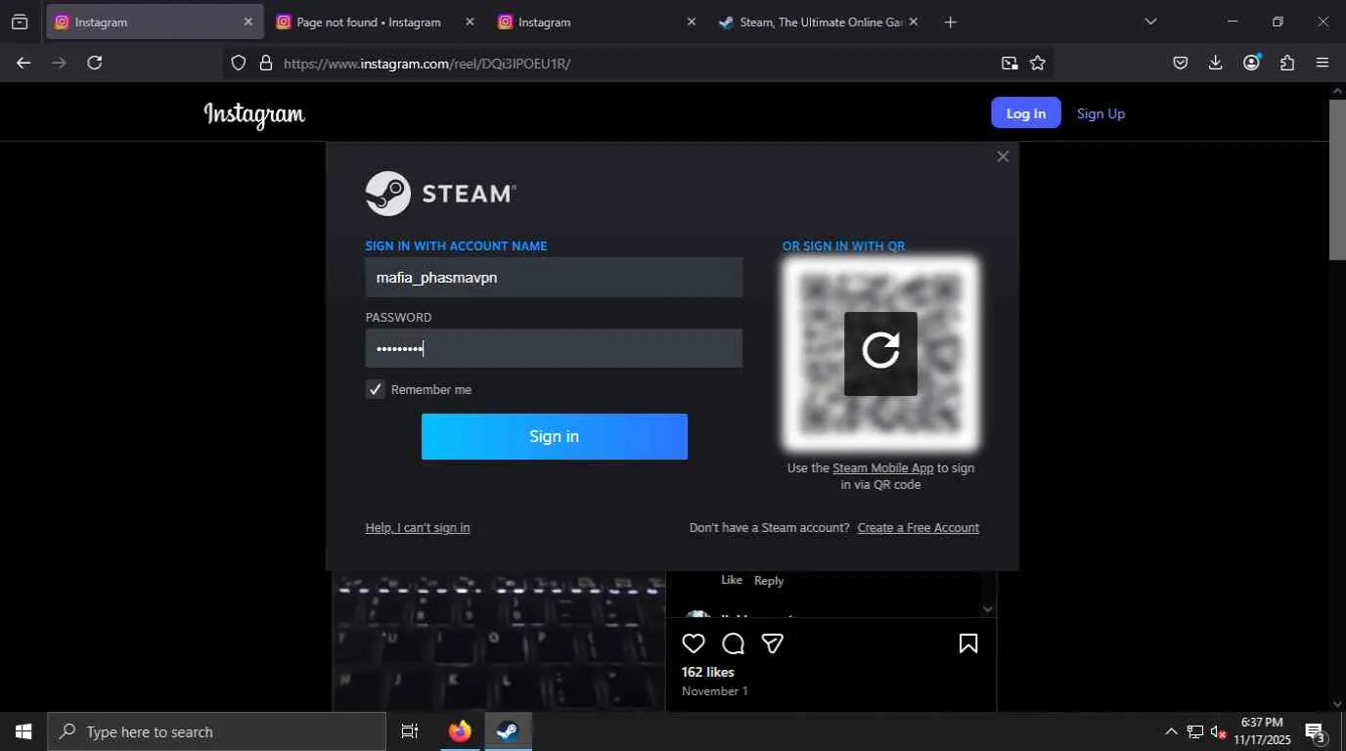Bookmark this page with the star icon
The width and height of the screenshot is (1346, 751).
(1038, 64)
